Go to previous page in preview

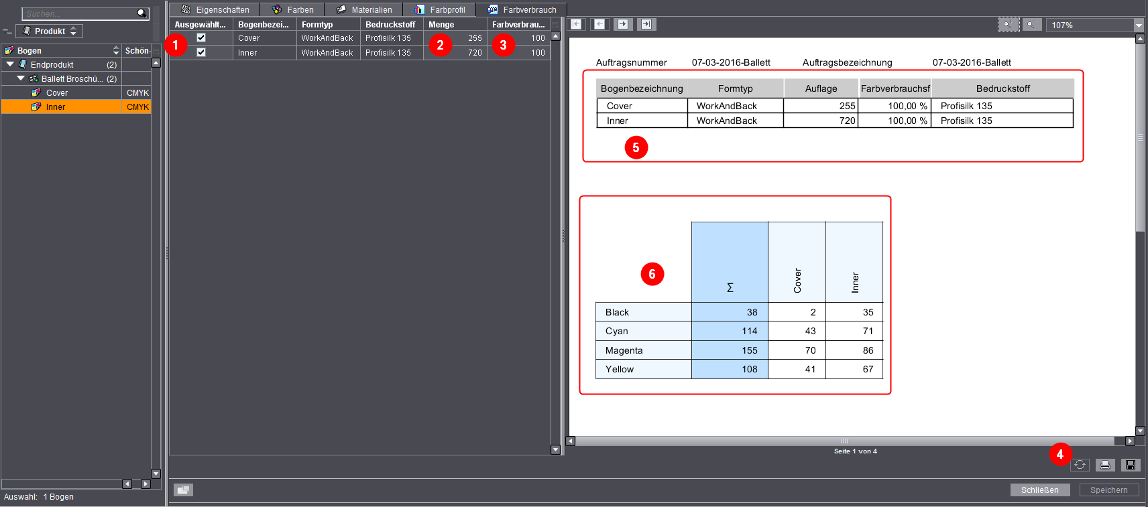(x=599, y=24)
